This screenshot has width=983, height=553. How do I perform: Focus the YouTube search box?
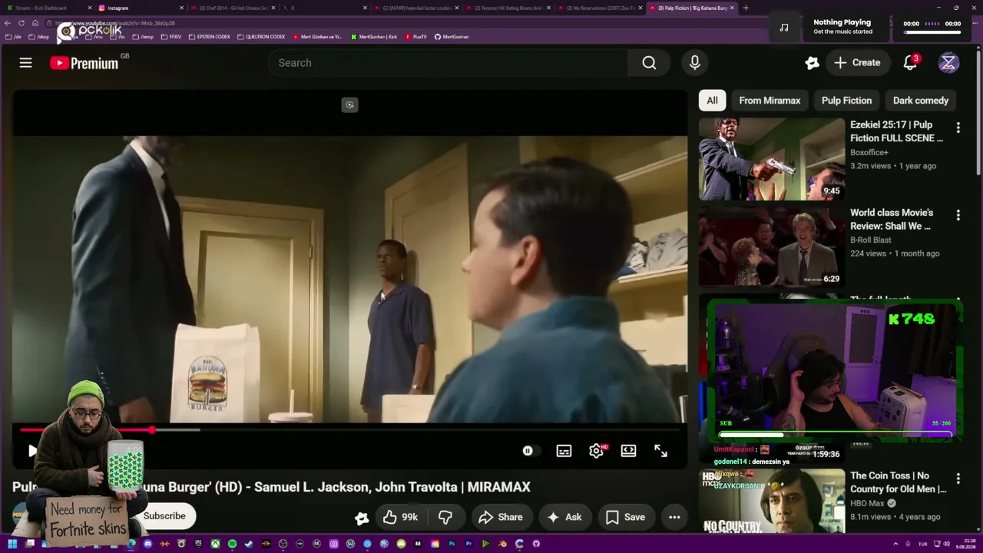tap(448, 63)
